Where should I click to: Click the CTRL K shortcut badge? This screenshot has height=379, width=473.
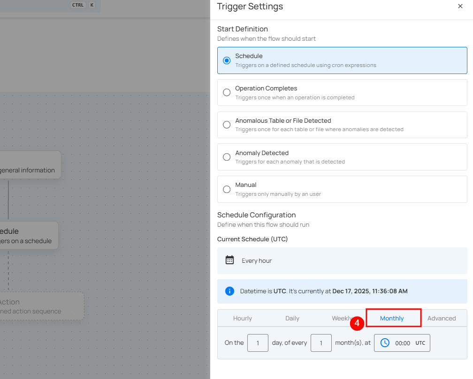[x=83, y=5]
